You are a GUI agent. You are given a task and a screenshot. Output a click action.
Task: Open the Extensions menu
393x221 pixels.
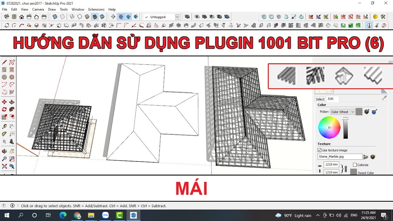96,10
